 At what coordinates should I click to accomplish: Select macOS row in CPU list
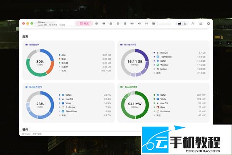click(x=85, y=99)
